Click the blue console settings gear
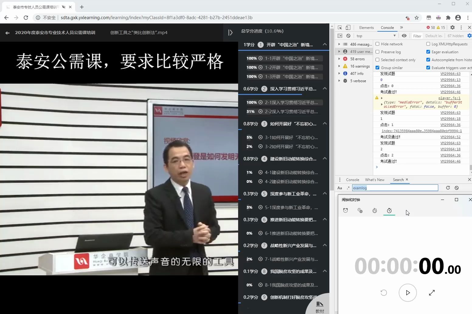This screenshot has height=314, width=472. coord(470,36)
